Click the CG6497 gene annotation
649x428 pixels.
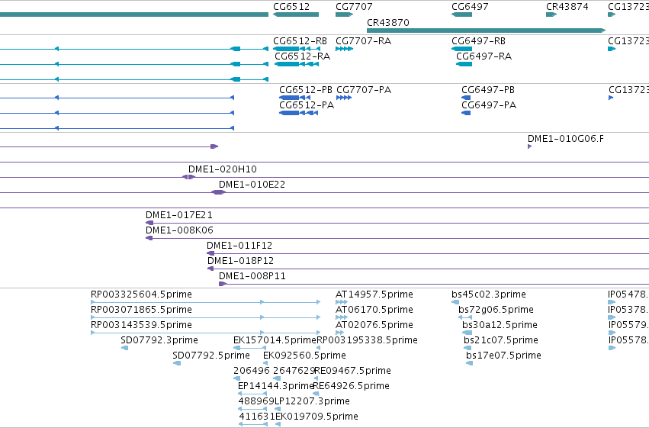pos(461,14)
